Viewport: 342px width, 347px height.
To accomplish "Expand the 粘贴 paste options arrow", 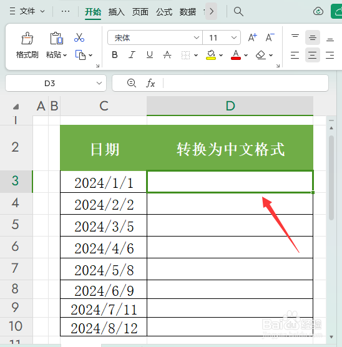I will [x=65, y=55].
